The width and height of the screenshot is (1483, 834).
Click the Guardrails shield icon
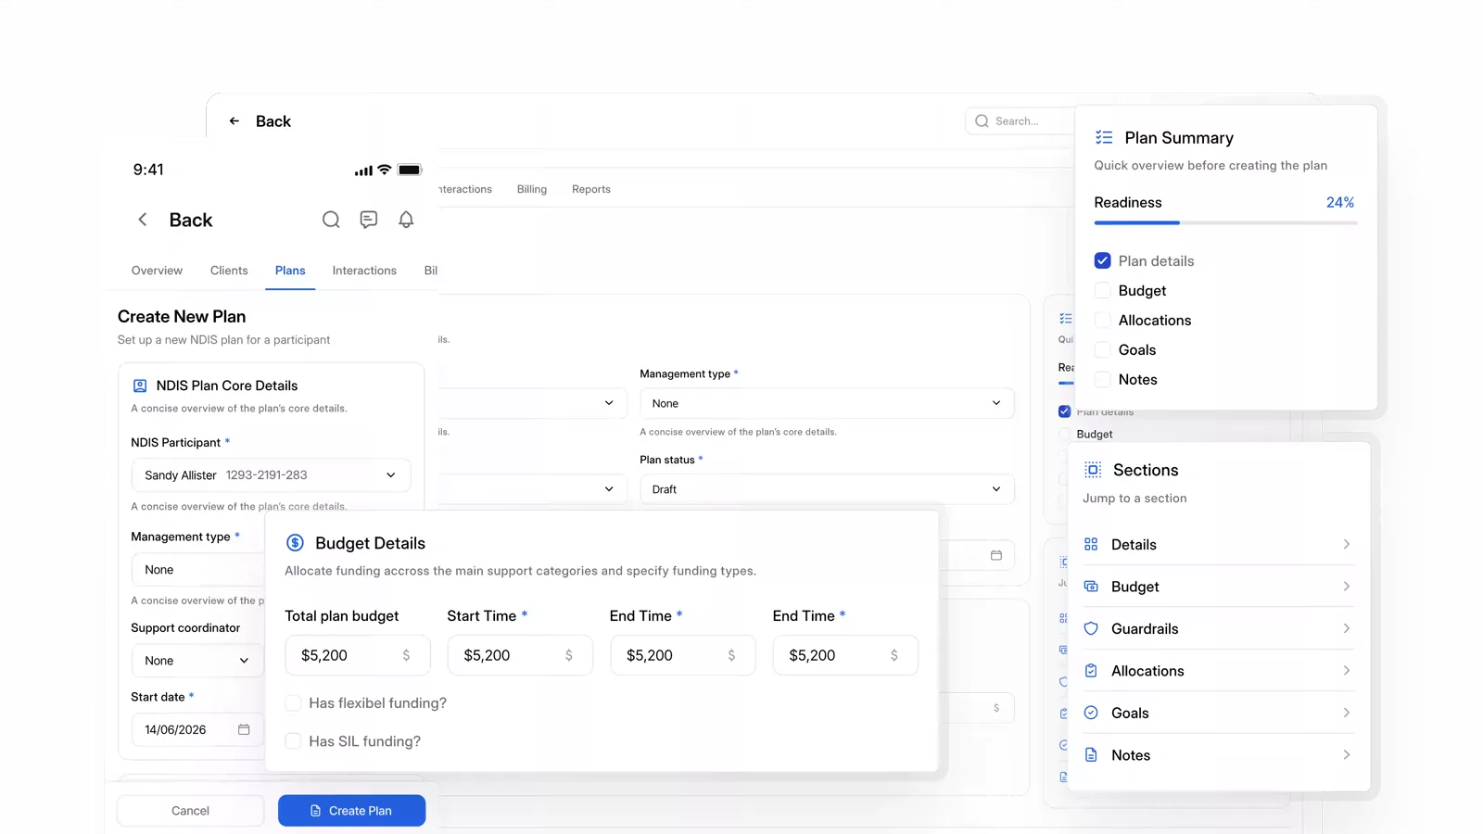[1091, 628]
